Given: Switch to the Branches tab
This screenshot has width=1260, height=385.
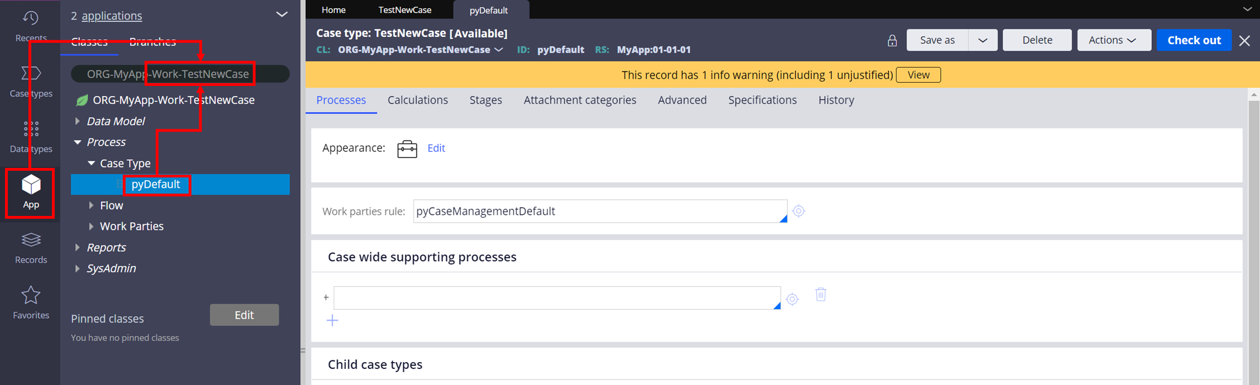Looking at the screenshot, I should [x=152, y=42].
